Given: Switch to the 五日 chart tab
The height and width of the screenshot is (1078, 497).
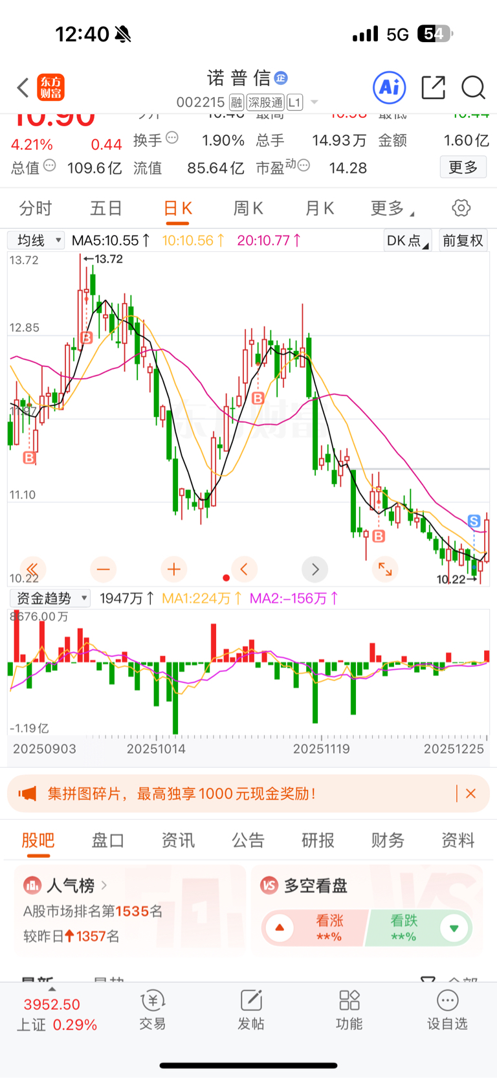Looking at the screenshot, I should 106,208.
